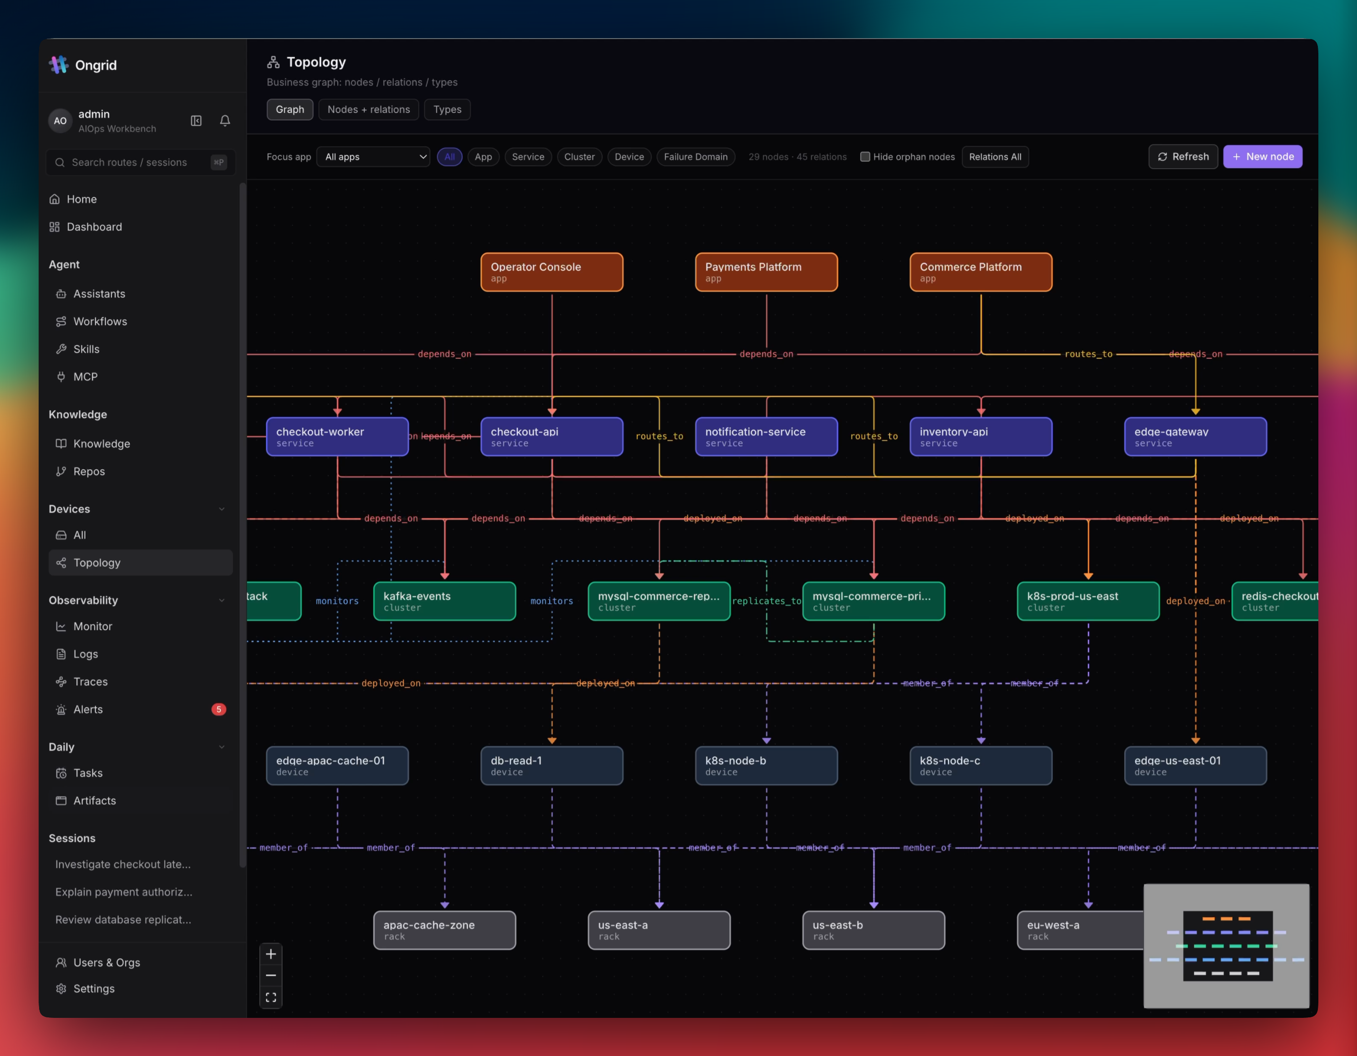Filter graph by App nodes
1357x1056 pixels.
coord(484,156)
